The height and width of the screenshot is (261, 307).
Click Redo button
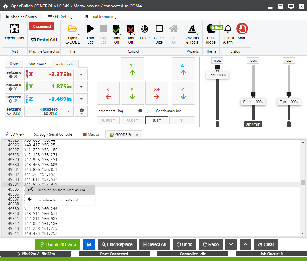tap(211, 244)
